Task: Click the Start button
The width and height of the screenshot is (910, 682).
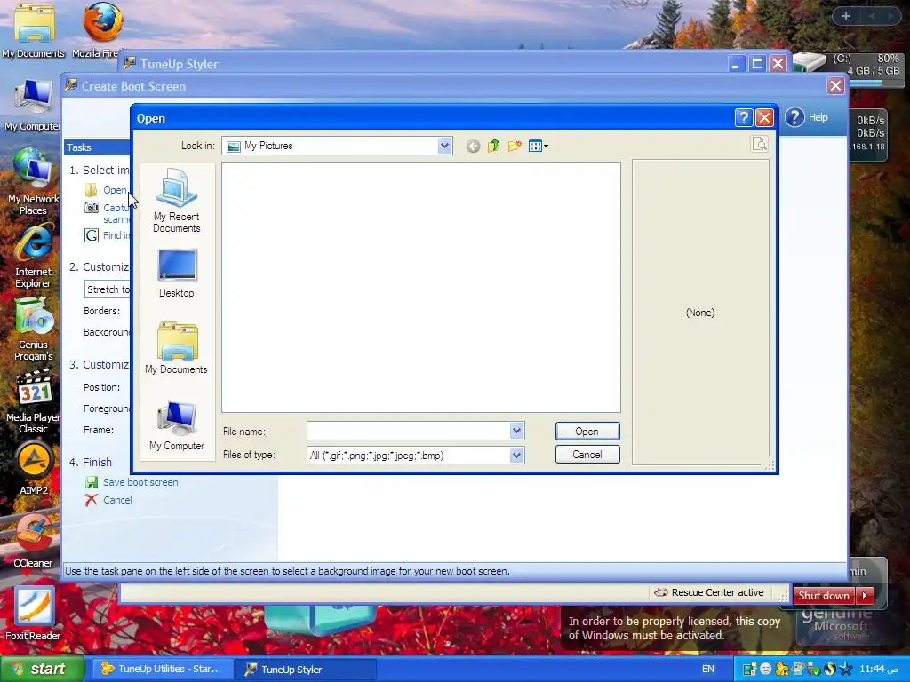Action: tap(42, 669)
